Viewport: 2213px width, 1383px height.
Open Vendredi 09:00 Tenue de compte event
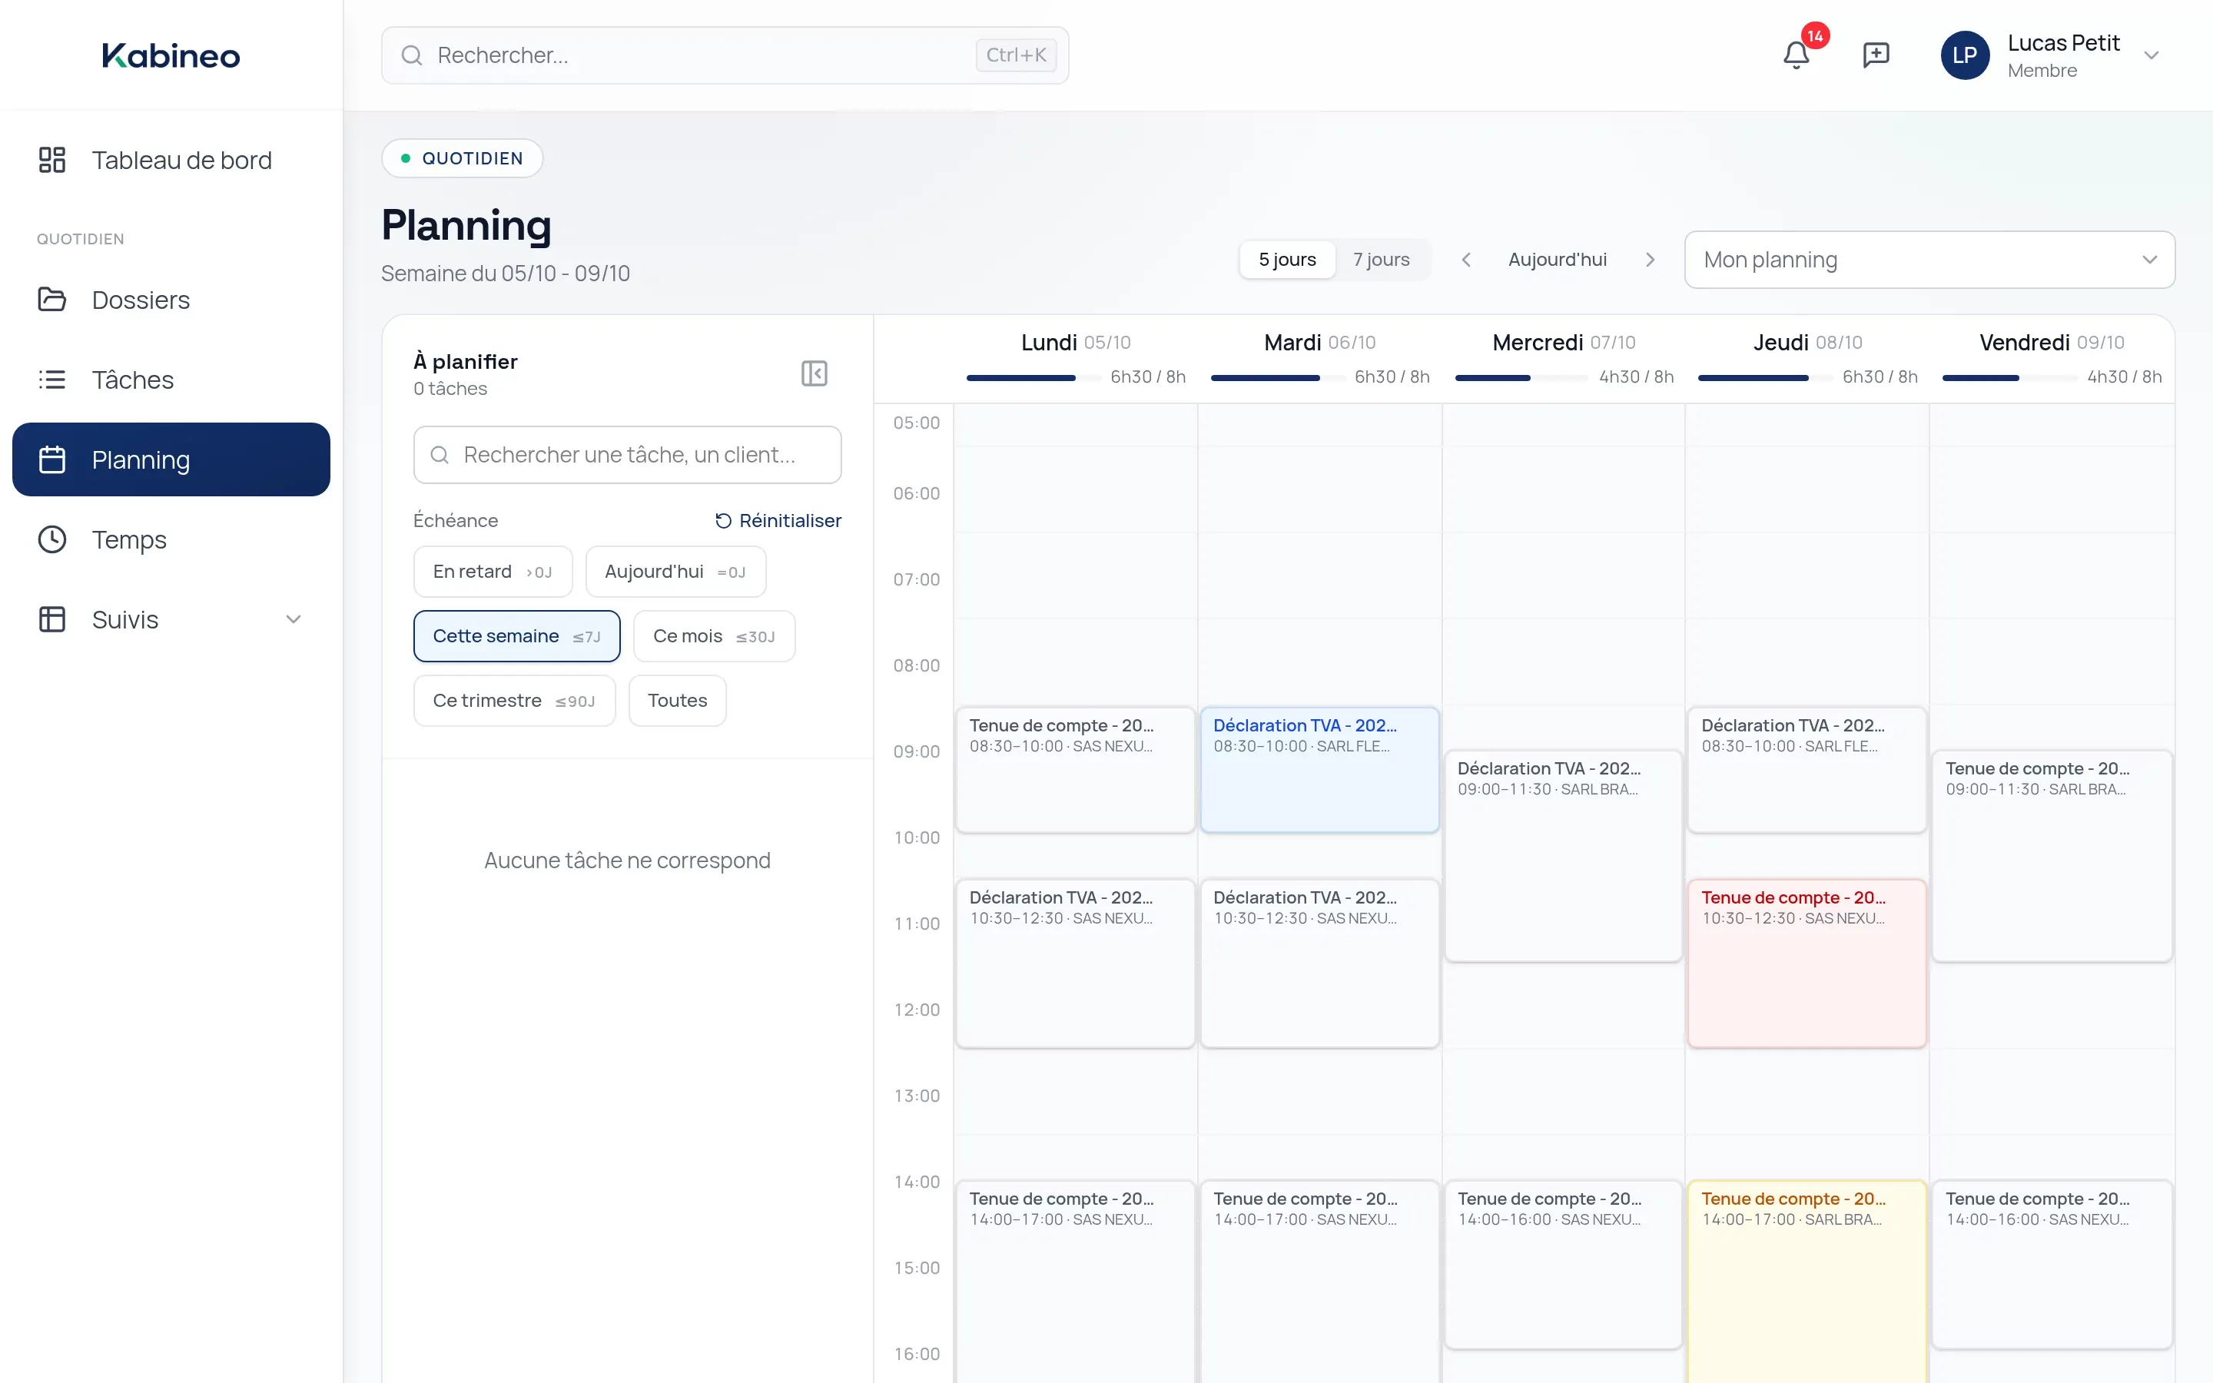pyautogui.click(x=2052, y=855)
